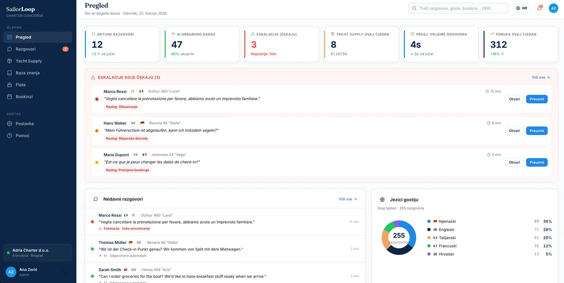564x283 pixels.
Task: Click the Pomoć question mark icon
Action: [x=10, y=135]
